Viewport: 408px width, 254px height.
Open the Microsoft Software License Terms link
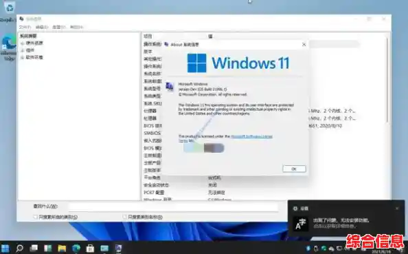point(251,136)
